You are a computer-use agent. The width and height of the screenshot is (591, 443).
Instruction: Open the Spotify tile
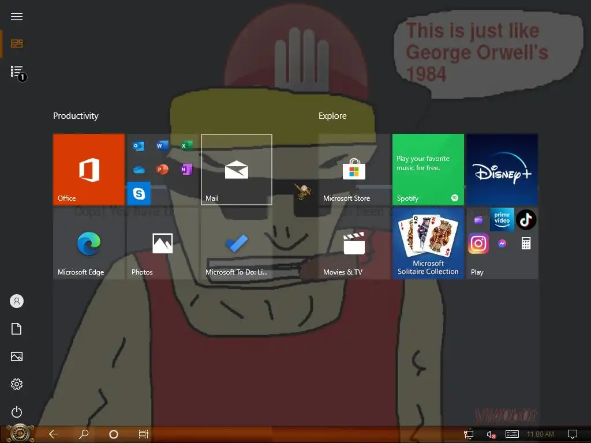[x=428, y=169]
